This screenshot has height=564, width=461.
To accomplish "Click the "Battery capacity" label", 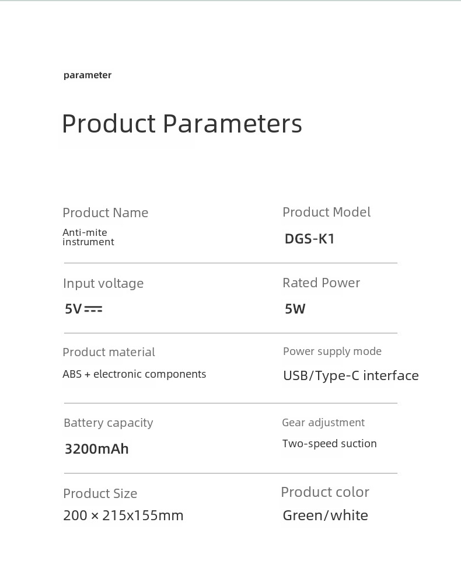I will 108,423.
